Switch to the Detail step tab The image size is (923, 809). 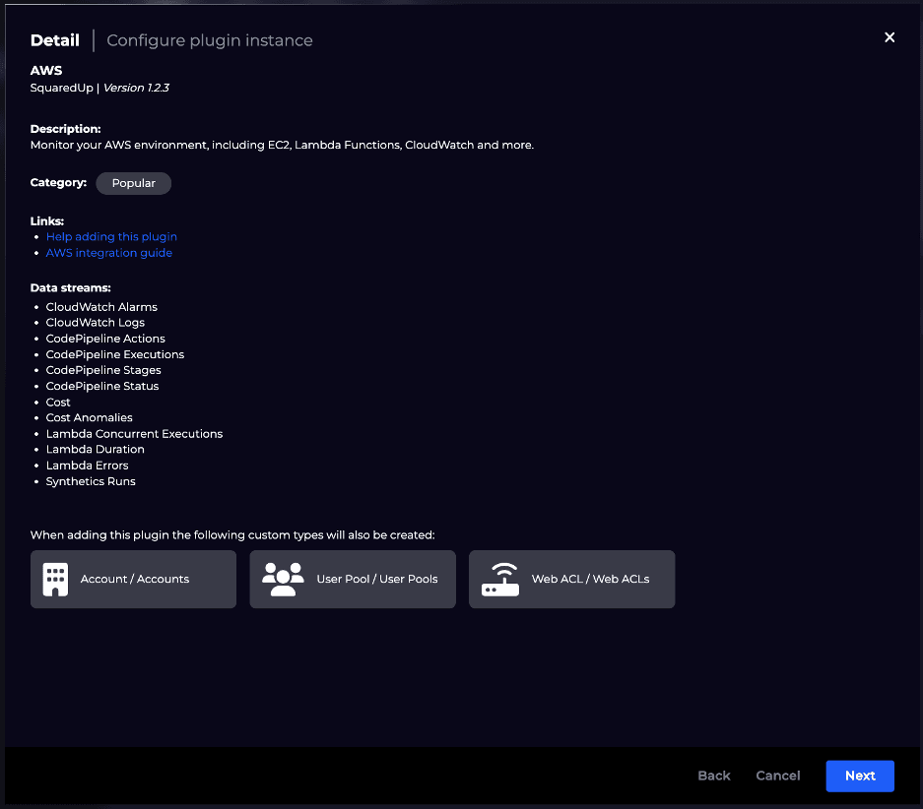(x=55, y=40)
